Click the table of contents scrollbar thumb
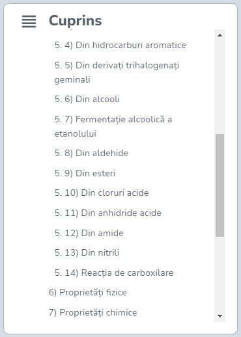241x337 pixels. pos(220,185)
